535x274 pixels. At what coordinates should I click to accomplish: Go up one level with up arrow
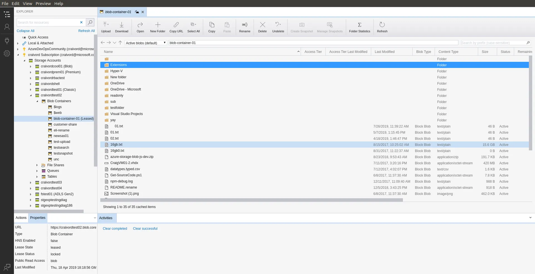pyautogui.click(x=120, y=43)
